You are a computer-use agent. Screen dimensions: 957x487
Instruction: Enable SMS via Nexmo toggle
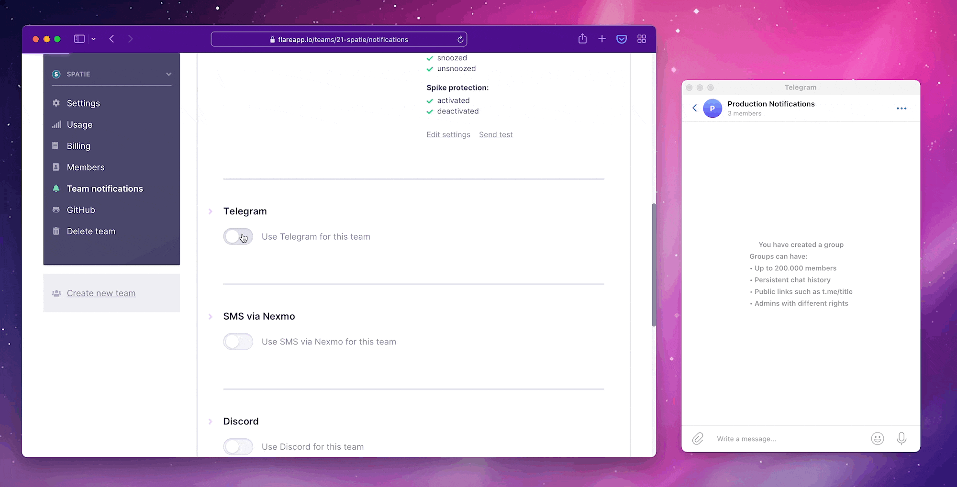[x=238, y=342]
